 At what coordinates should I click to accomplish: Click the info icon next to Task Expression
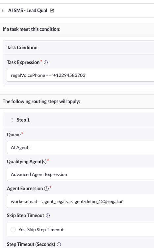tap(46, 62)
